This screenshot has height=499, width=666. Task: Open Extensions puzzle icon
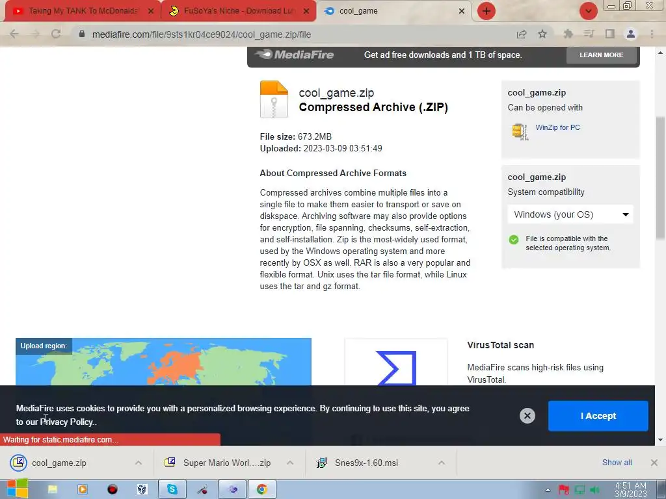click(x=568, y=34)
